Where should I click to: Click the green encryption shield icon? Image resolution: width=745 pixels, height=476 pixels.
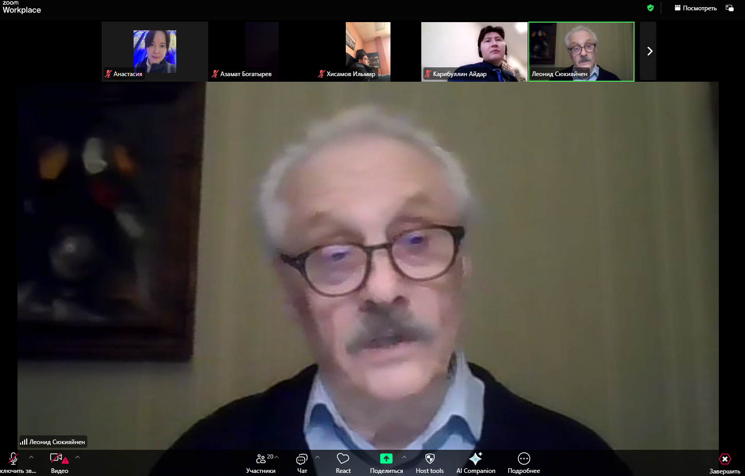[x=650, y=8]
